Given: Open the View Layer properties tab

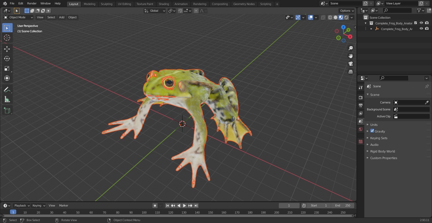Looking at the screenshot, I should click(361, 113).
